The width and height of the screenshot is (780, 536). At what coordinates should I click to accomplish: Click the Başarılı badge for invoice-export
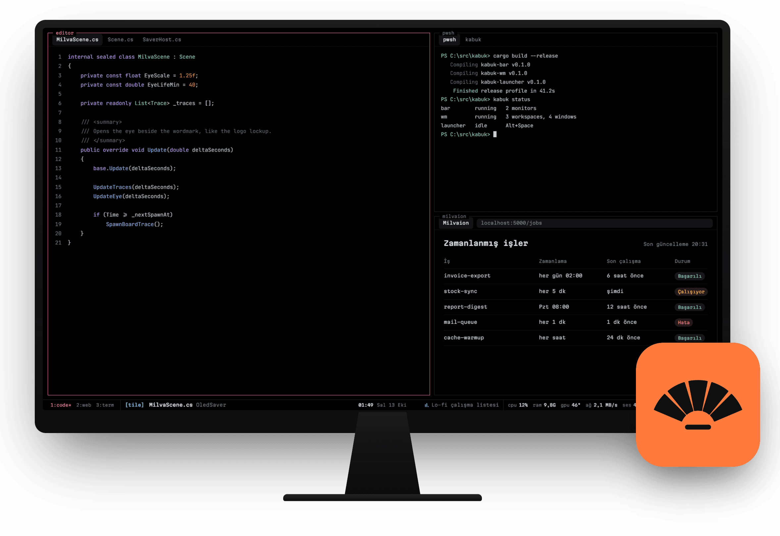point(689,276)
